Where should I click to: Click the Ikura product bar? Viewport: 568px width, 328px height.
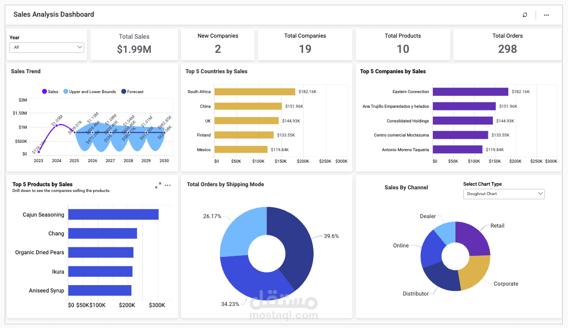pos(101,271)
